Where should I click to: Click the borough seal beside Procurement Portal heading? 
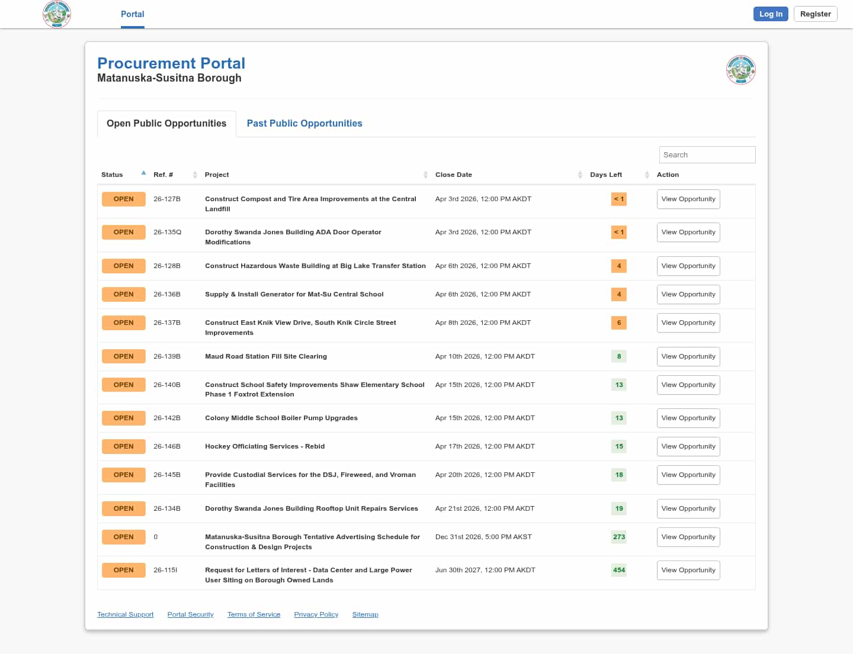pos(740,70)
